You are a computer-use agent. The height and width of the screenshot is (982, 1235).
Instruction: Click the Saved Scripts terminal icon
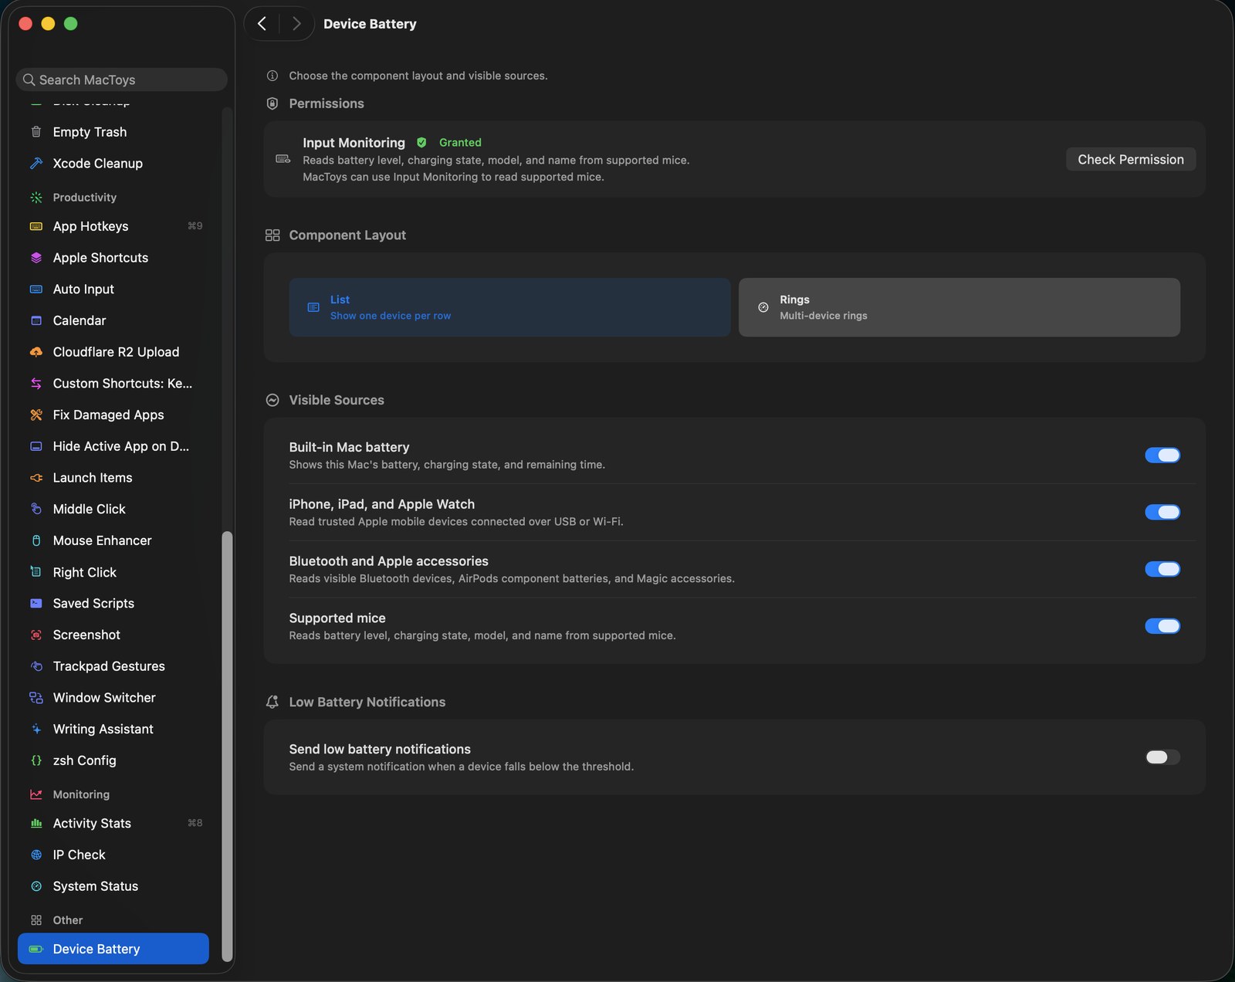point(36,604)
